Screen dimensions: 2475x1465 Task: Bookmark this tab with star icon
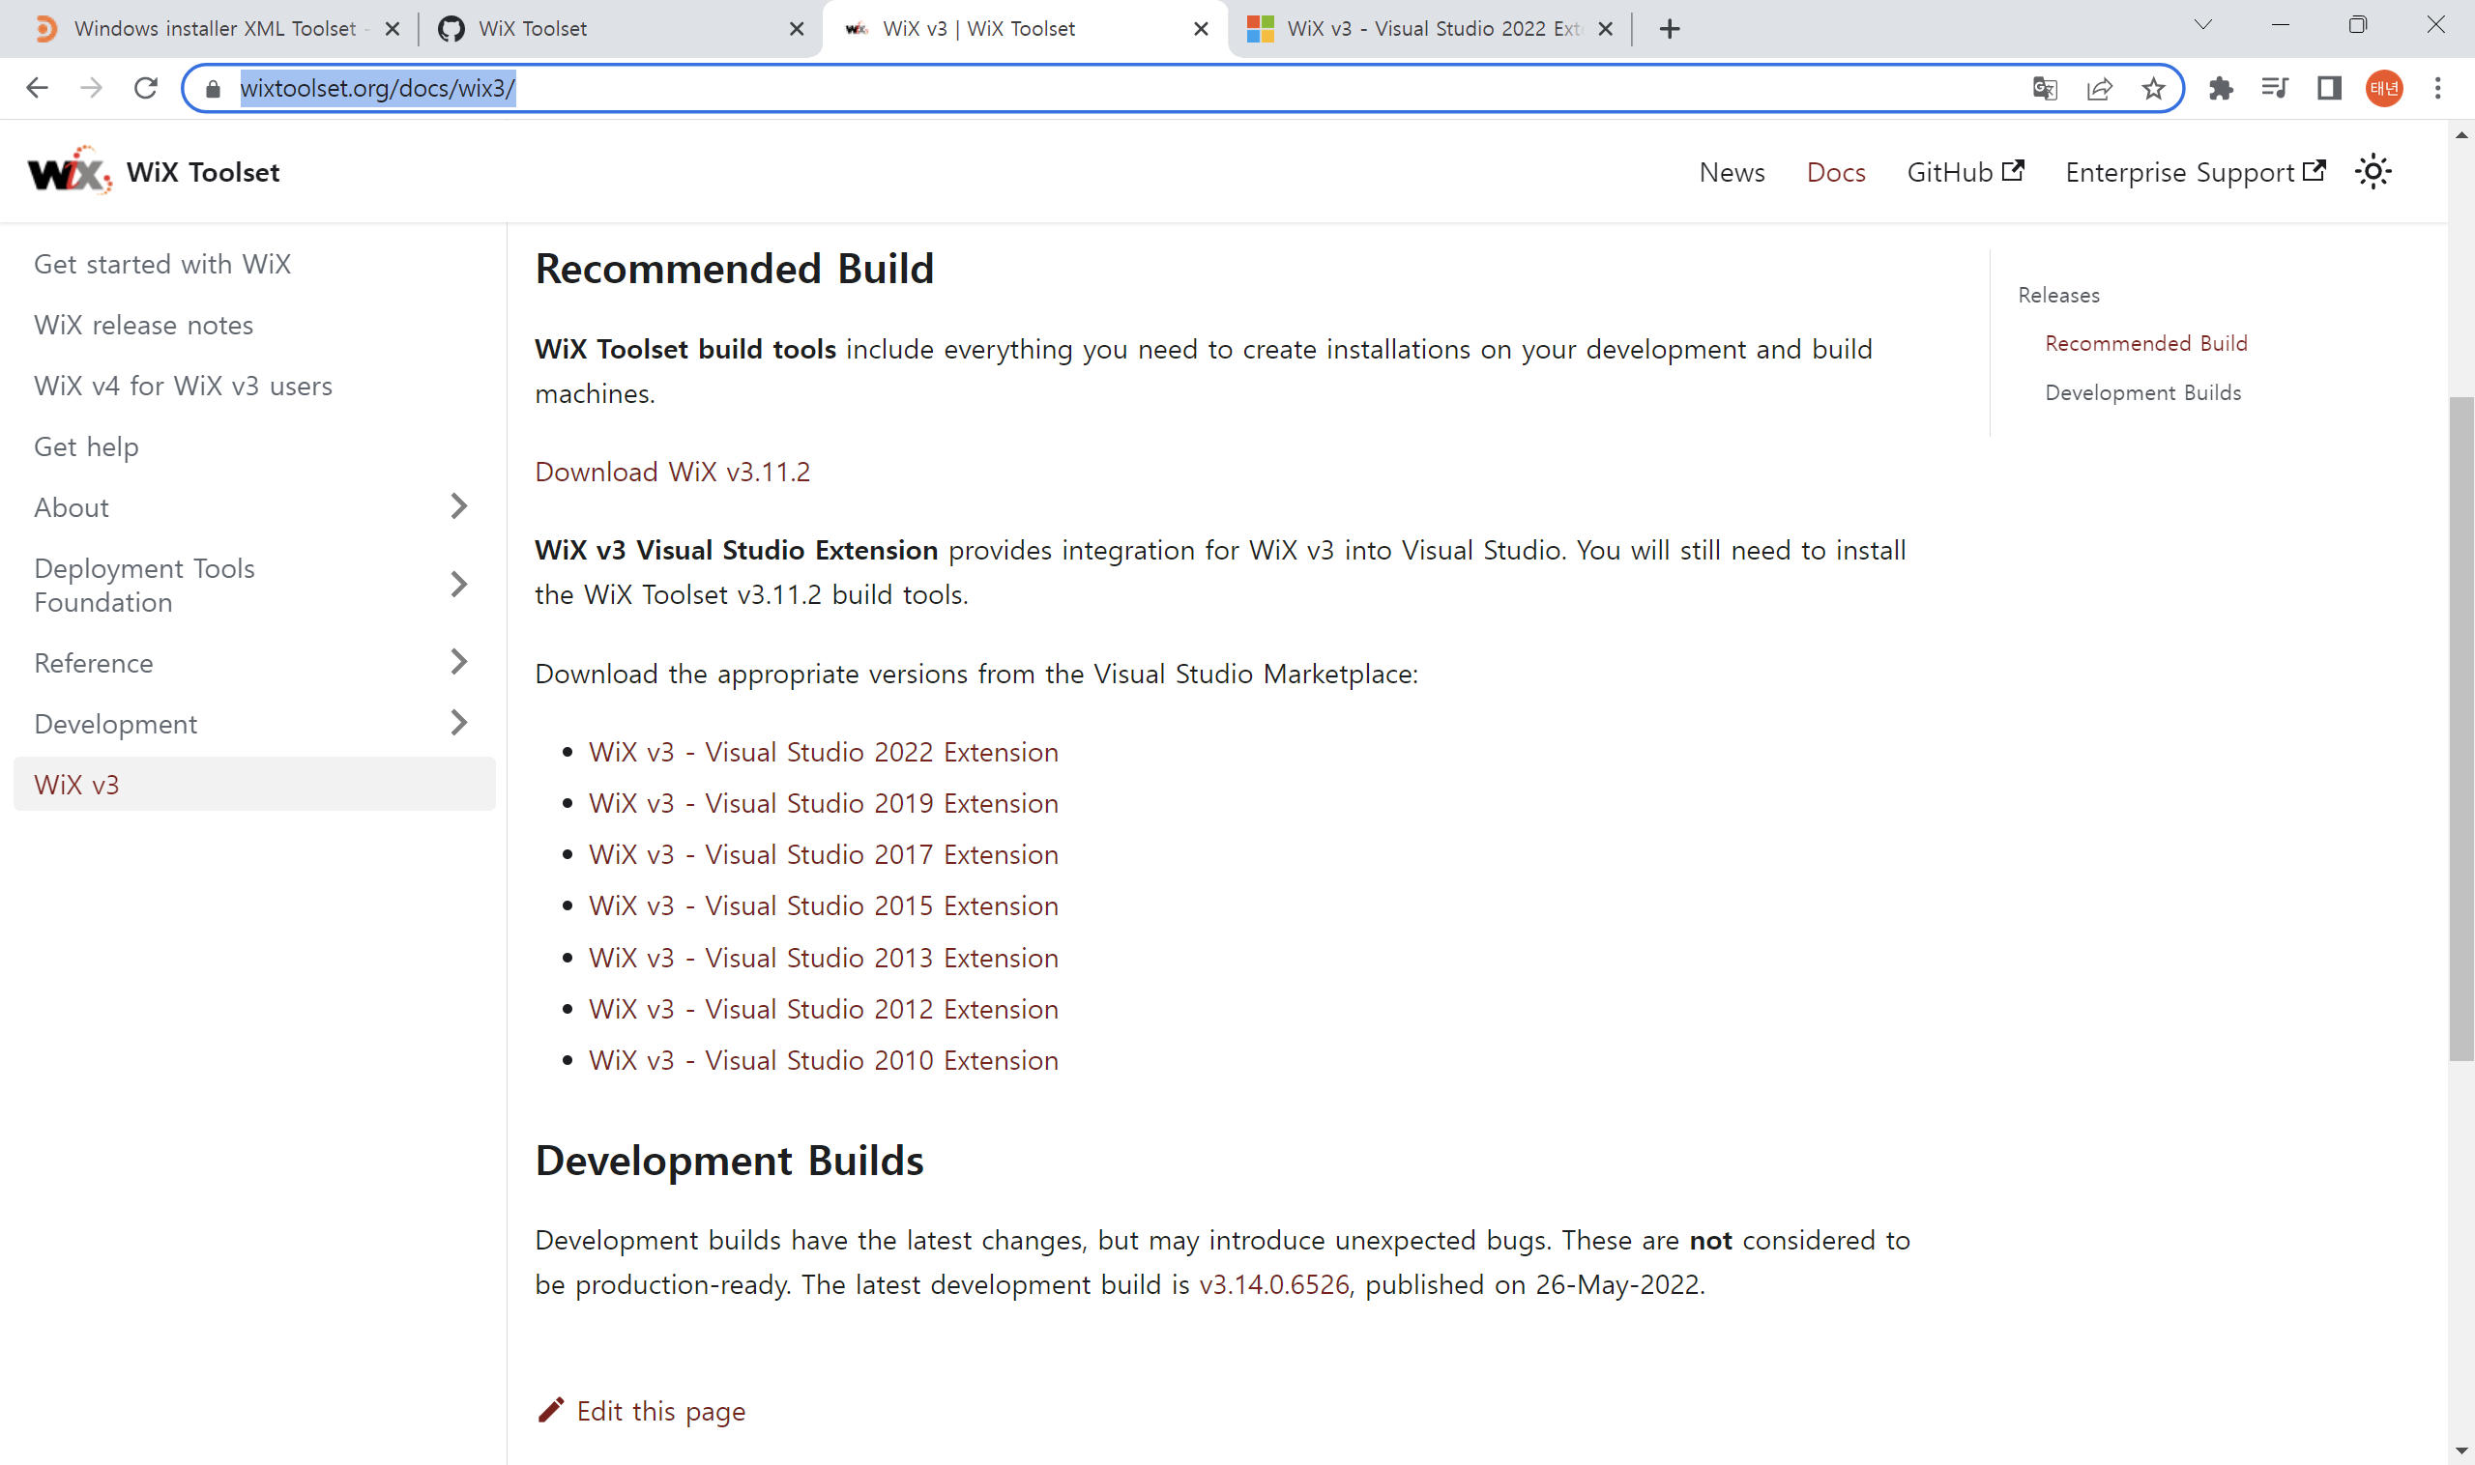click(x=2153, y=89)
